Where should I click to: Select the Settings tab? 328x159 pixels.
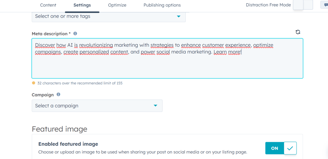[x=82, y=5]
